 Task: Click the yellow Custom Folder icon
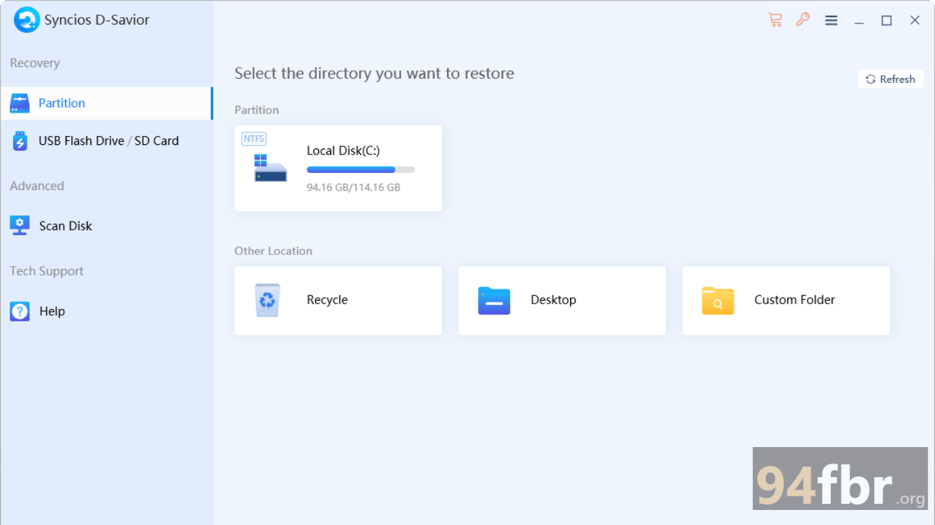click(718, 301)
